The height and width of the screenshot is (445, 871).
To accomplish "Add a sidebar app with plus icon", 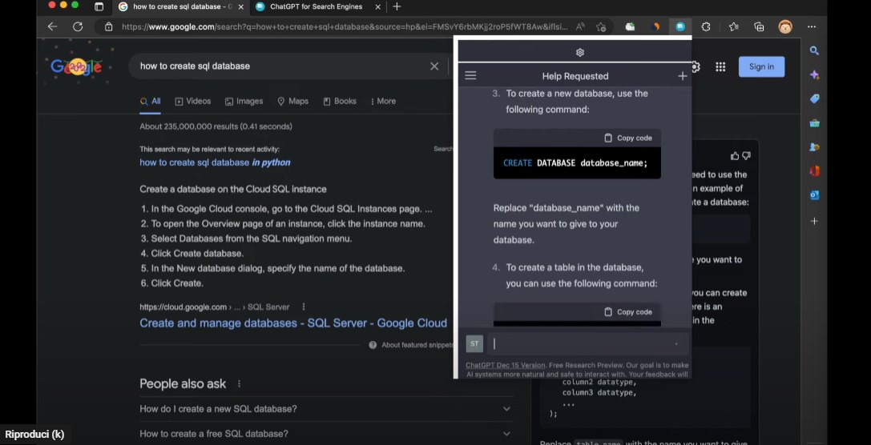I will 814,221.
